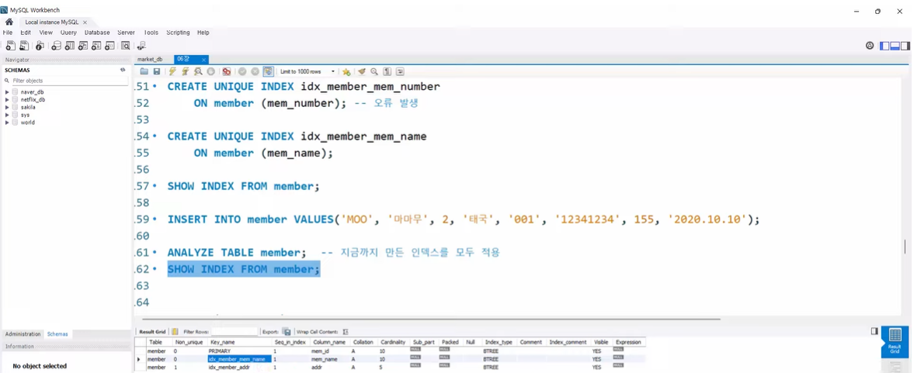914x373 pixels.
Task: Select the PRIMARY key name cell
Action: pos(240,351)
